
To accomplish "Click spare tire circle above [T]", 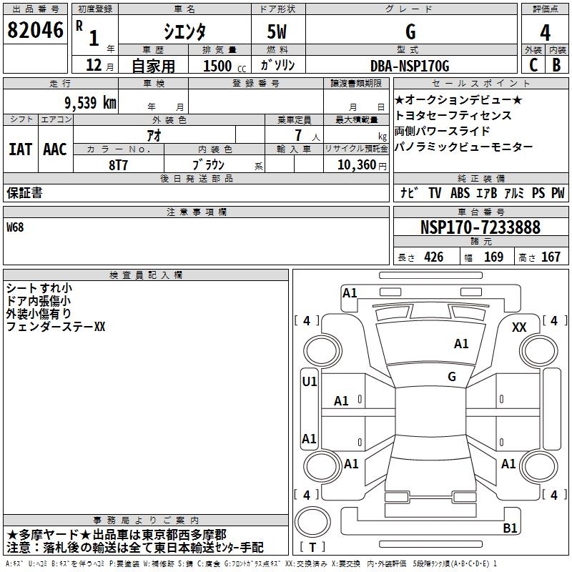I will pyautogui.click(x=312, y=521).
